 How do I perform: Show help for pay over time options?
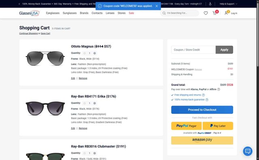point(219,89)
